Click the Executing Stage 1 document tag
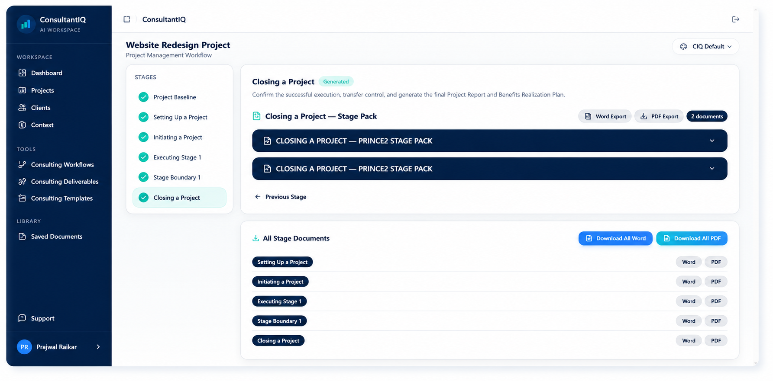773x381 pixels. click(279, 301)
